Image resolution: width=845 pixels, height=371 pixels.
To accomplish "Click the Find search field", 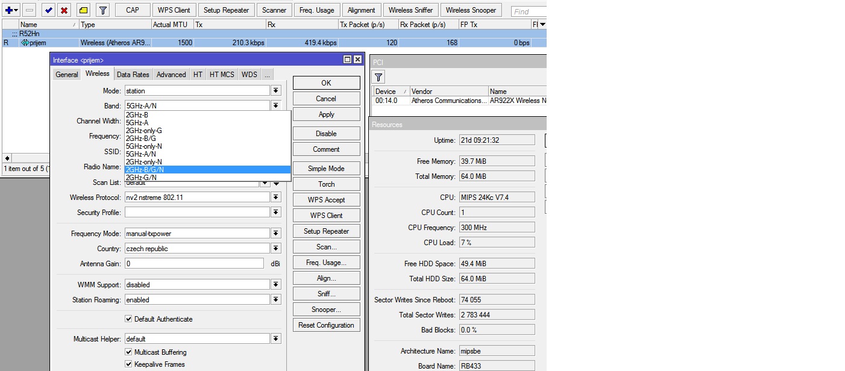I will pos(529,11).
